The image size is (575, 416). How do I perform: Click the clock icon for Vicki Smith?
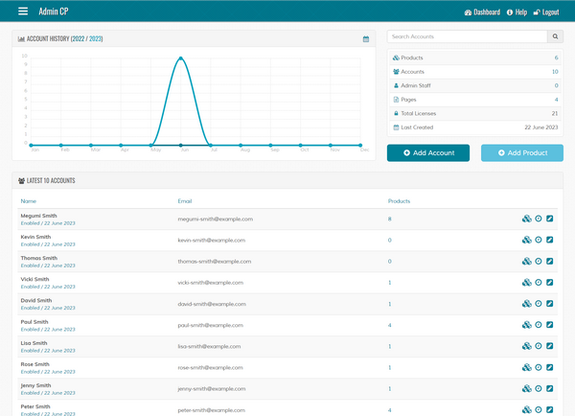point(539,283)
